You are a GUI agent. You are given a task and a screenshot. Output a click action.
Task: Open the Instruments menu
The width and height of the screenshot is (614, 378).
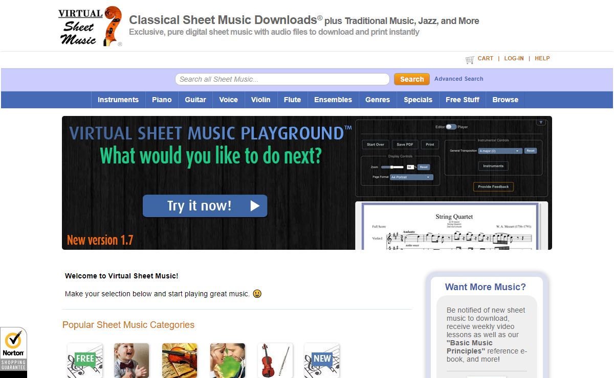click(x=118, y=100)
